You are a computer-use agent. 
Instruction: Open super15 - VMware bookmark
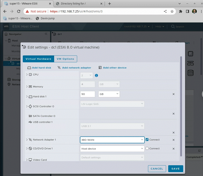pos(18,18)
